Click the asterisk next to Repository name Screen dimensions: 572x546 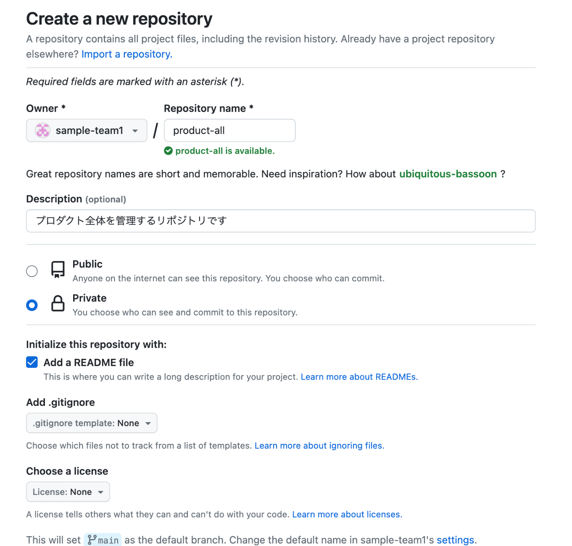click(251, 108)
